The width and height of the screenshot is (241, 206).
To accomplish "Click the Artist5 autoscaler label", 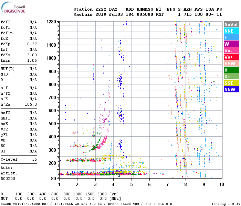I will 9,173.
